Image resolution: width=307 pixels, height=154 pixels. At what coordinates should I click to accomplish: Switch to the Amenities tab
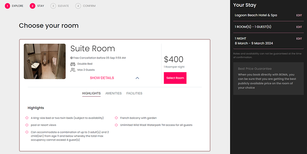click(114, 93)
